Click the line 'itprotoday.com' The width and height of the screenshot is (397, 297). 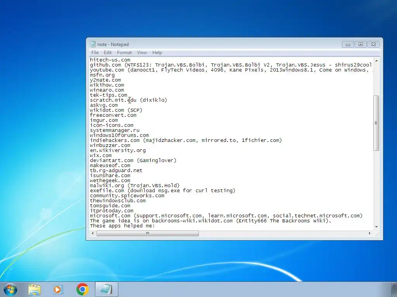[x=112, y=211]
